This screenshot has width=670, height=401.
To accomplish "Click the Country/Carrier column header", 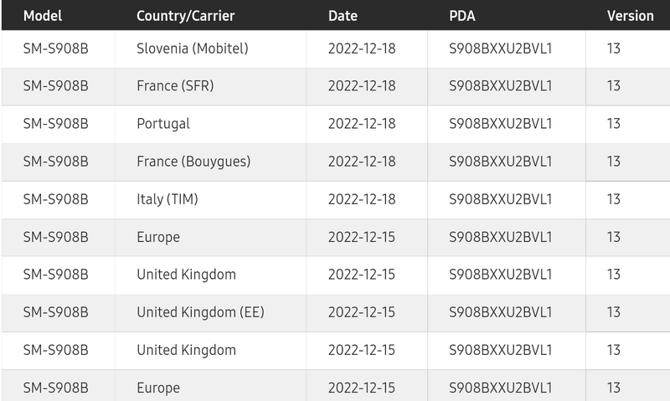I will pos(185,16).
